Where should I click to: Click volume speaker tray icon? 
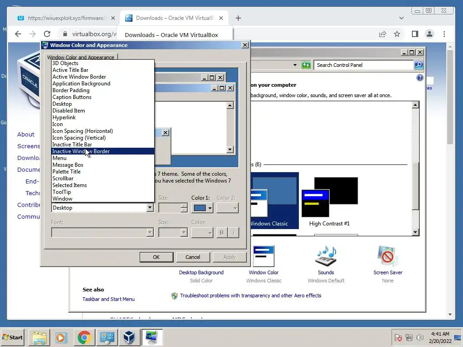click(x=420, y=337)
